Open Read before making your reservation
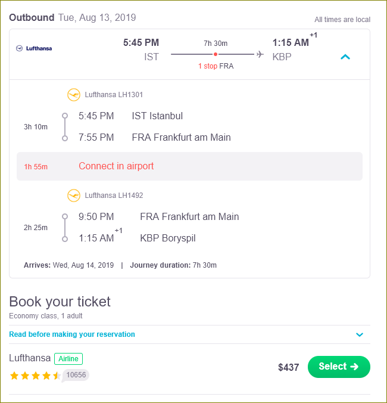This screenshot has width=387, height=403. [72, 334]
